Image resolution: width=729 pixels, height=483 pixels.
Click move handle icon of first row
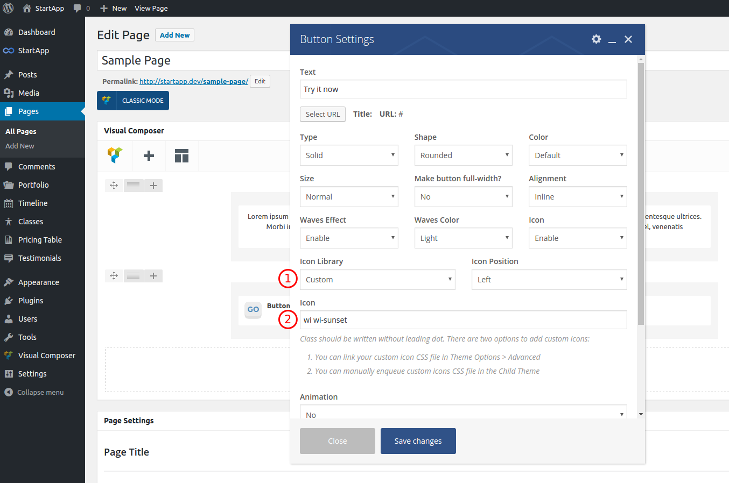pos(114,186)
